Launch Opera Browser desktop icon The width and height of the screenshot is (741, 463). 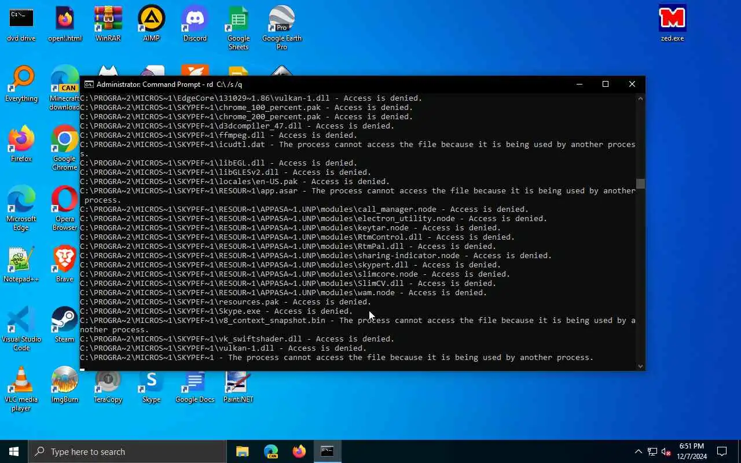click(x=65, y=209)
